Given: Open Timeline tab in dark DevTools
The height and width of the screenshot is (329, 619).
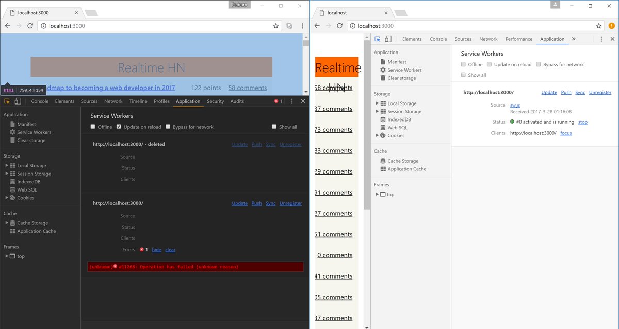Looking at the screenshot, I should point(138,101).
